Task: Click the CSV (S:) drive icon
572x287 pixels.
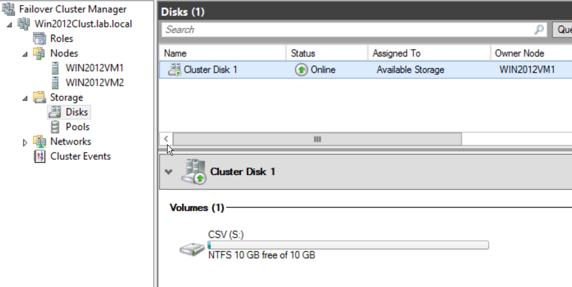Action: 192,249
